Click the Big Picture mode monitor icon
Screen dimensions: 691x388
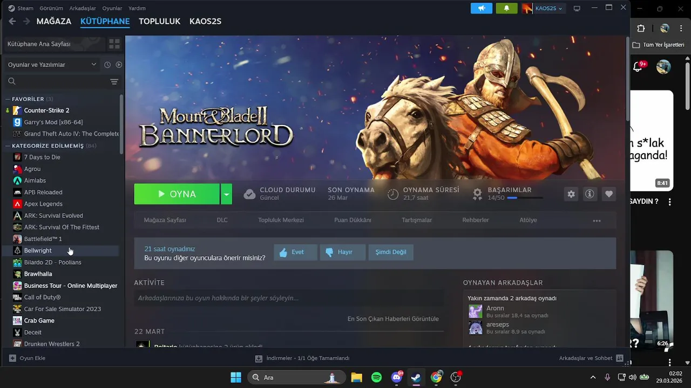(x=577, y=9)
